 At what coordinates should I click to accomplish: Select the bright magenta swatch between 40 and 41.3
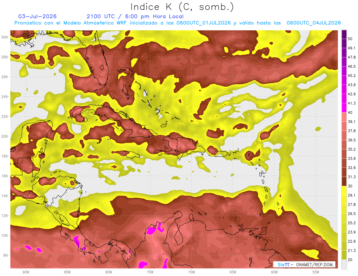[x=344, y=108]
